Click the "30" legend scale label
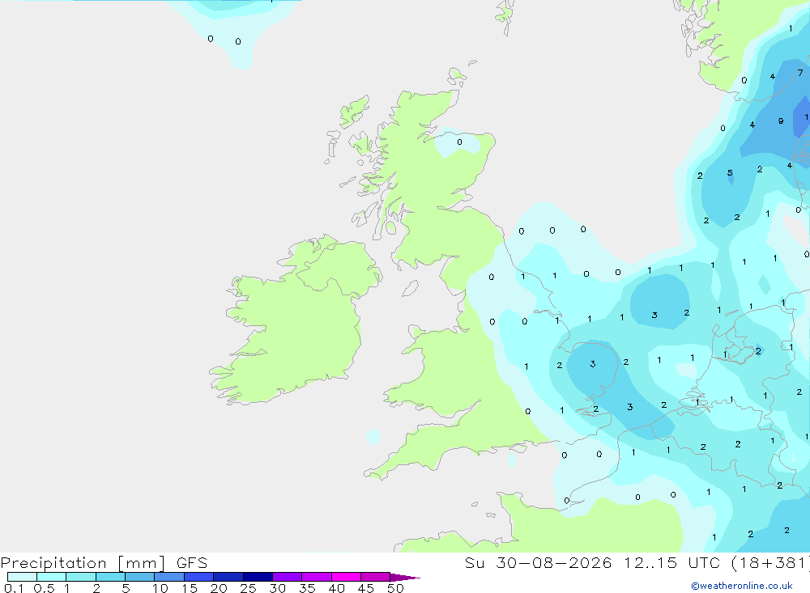 point(277,588)
